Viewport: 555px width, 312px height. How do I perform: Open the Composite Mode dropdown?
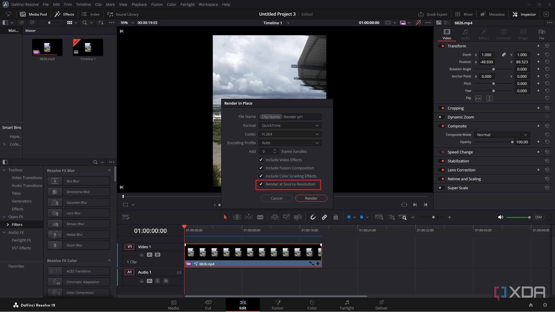(x=502, y=135)
